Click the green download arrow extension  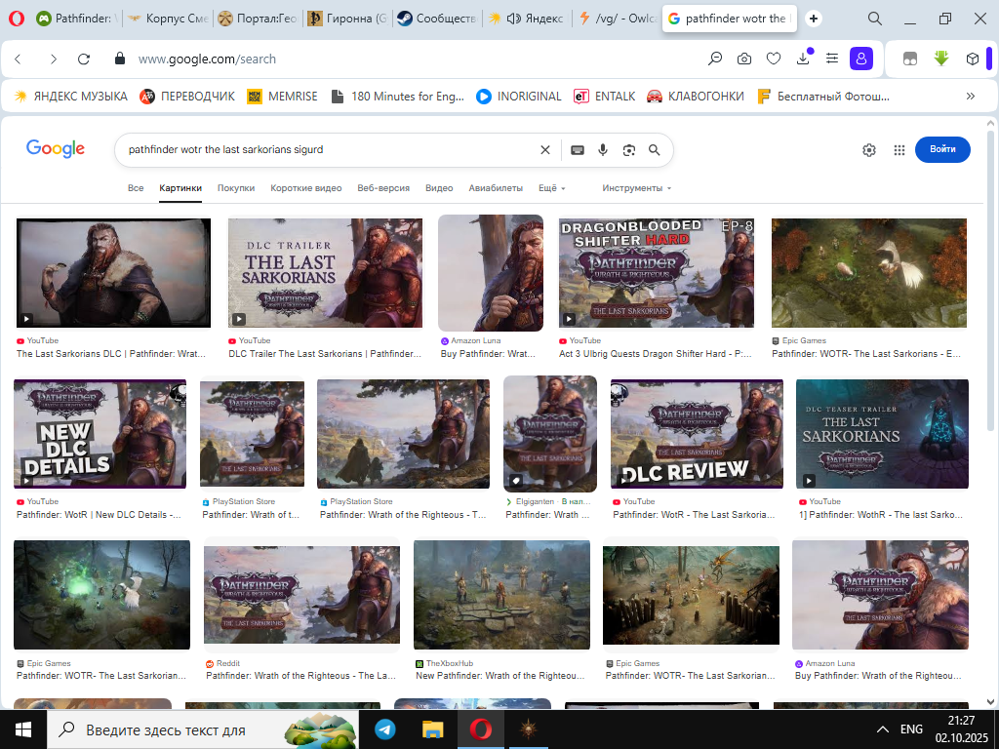click(941, 59)
